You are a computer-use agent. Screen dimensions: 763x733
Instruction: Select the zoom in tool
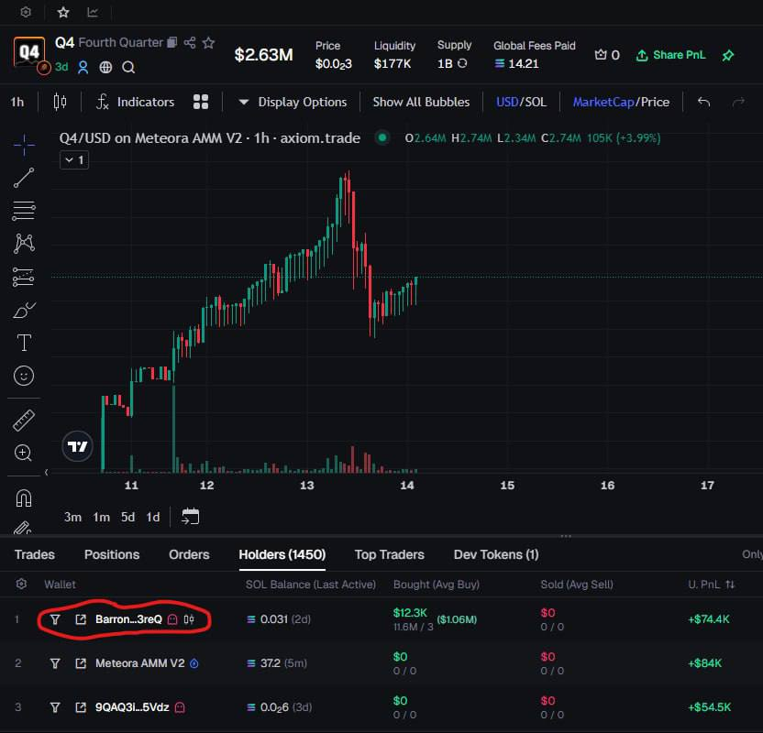[24, 453]
